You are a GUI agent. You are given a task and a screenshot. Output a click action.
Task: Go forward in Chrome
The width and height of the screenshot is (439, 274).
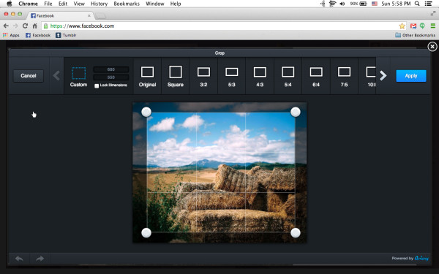click(x=15, y=26)
